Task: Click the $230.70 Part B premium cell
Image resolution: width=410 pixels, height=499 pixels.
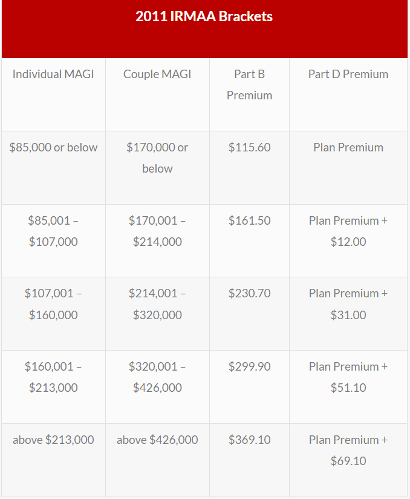Action: (x=249, y=294)
